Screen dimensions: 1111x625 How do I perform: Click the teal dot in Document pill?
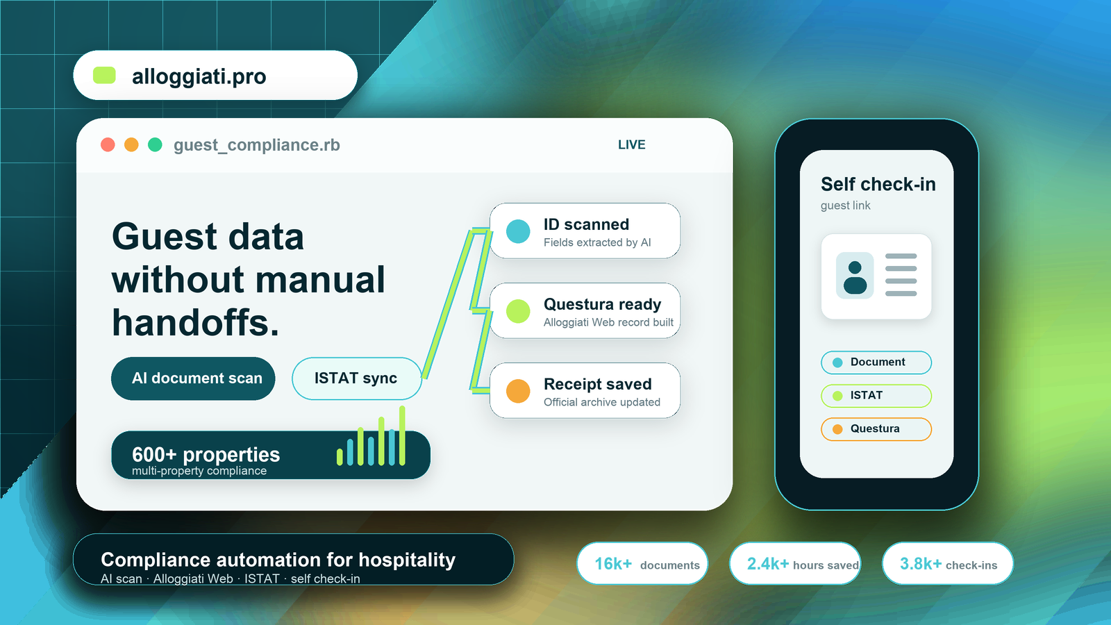(x=837, y=362)
